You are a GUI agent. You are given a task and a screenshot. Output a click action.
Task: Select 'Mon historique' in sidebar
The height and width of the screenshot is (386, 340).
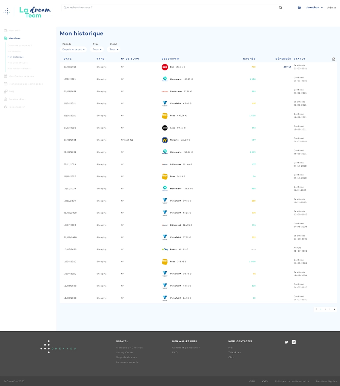coord(16,57)
